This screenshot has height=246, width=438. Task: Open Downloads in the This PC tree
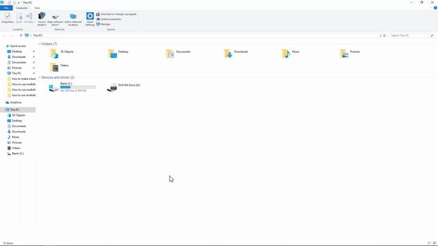point(18,131)
